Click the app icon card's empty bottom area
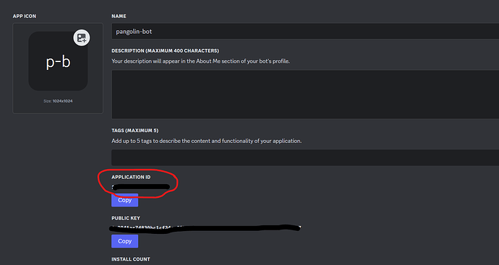 (x=58, y=108)
